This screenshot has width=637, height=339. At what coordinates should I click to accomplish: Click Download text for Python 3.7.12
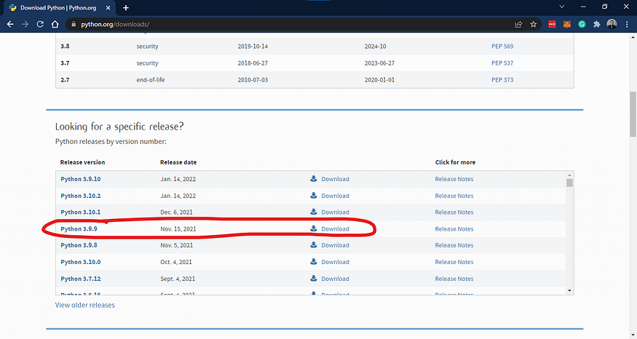tap(335, 279)
